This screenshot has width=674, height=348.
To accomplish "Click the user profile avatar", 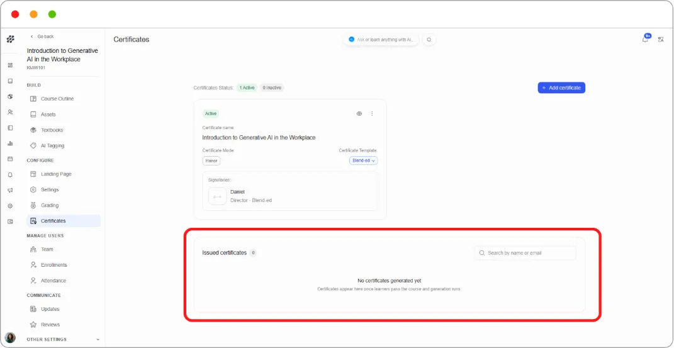I will pyautogui.click(x=10, y=338).
